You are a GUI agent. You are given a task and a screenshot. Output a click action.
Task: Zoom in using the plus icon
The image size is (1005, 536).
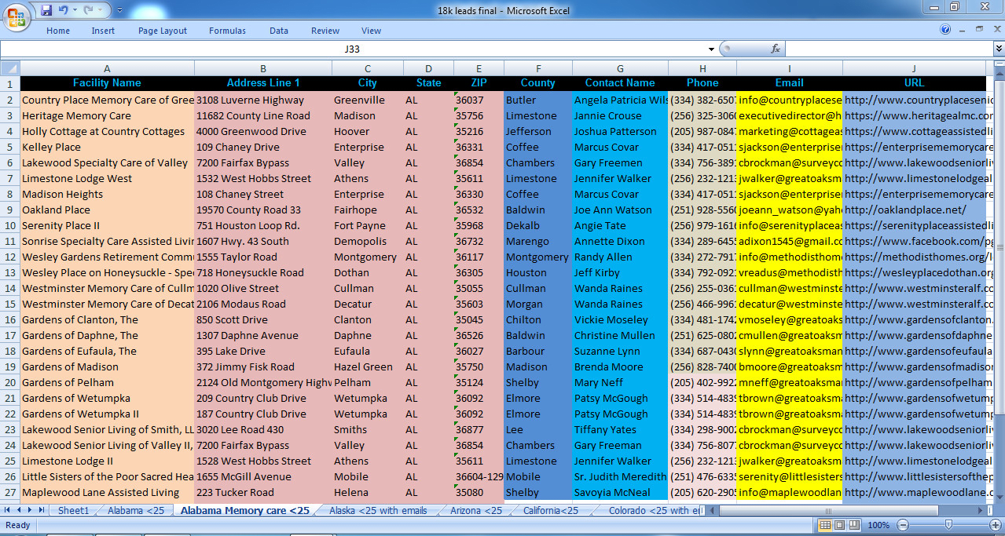(x=996, y=525)
